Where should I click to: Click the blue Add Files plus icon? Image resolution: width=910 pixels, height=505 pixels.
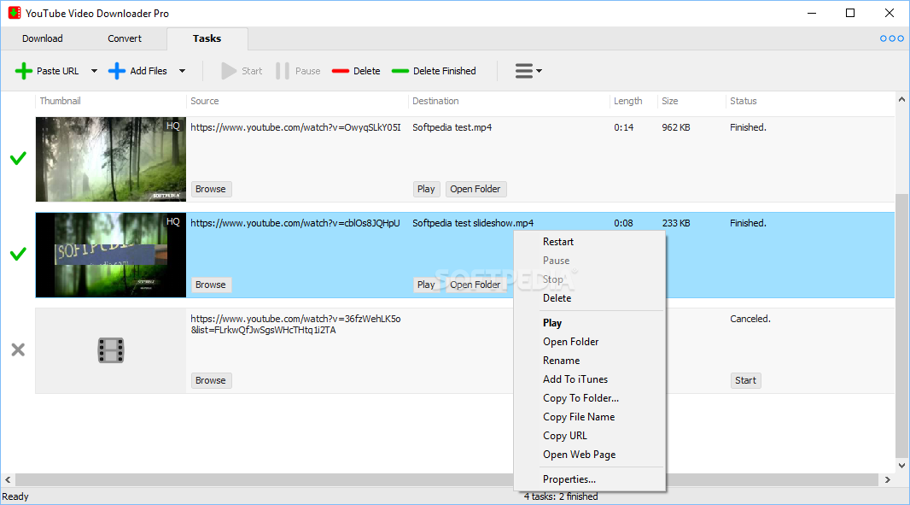117,71
